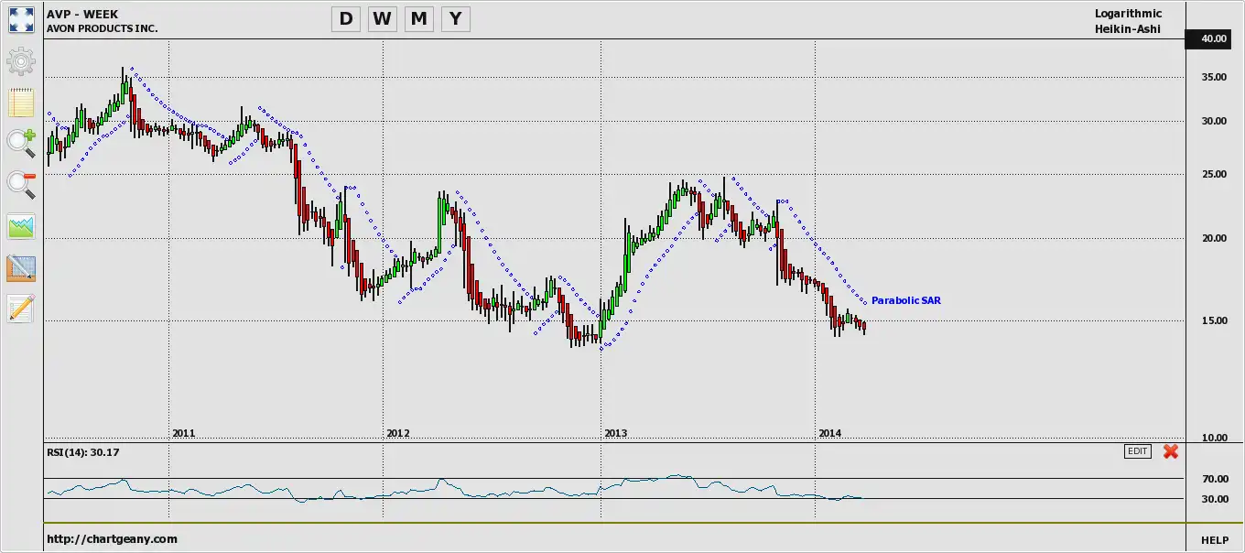The width and height of the screenshot is (1245, 553).
Task: Switch to weekly timeframe W button
Action: [382, 18]
